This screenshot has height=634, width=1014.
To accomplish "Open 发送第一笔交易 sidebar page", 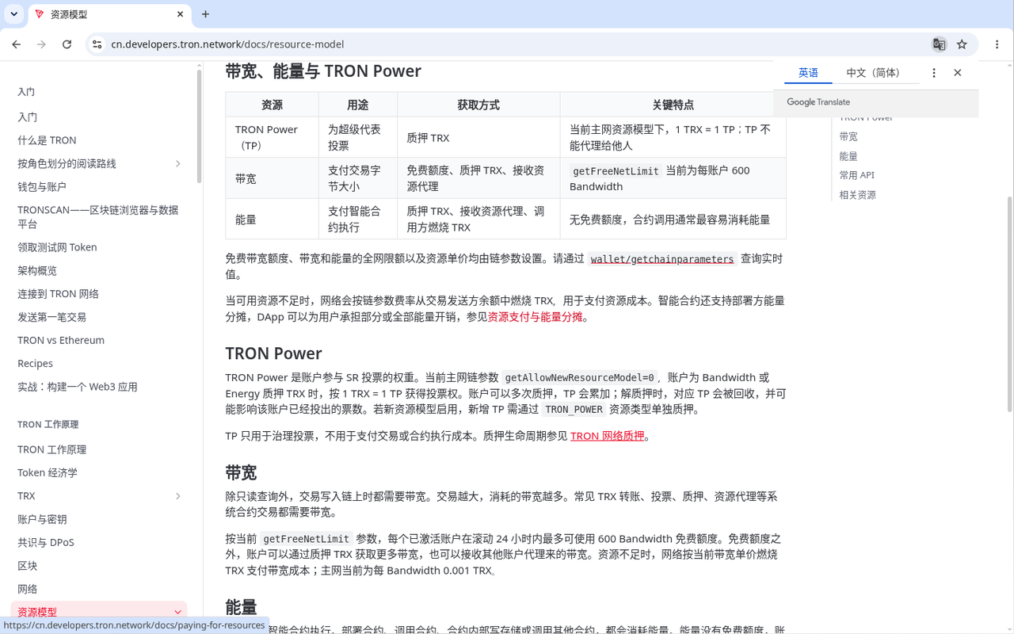I will (x=51, y=317).
